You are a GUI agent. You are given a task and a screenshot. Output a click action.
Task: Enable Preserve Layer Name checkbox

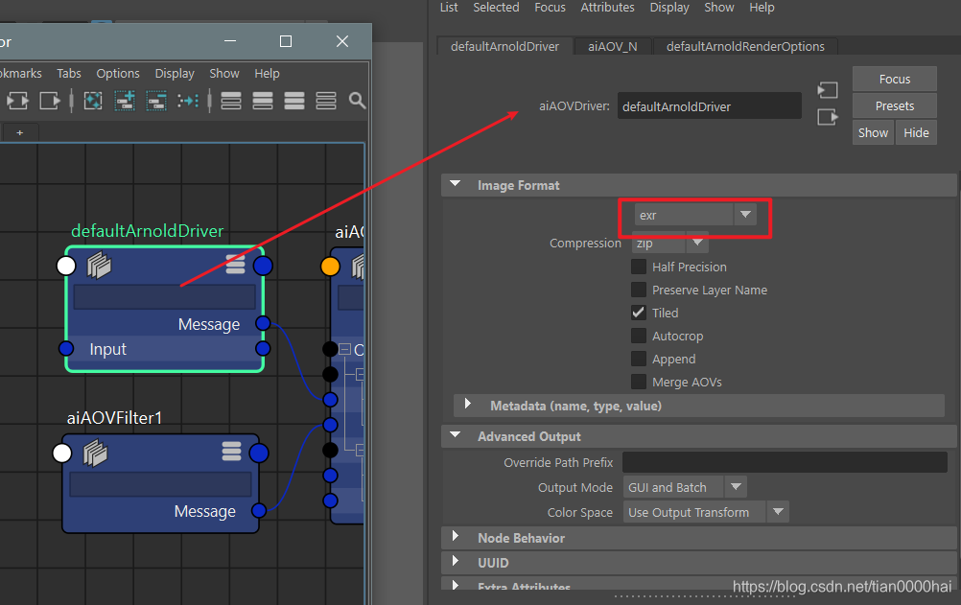[x=639, y=290]
